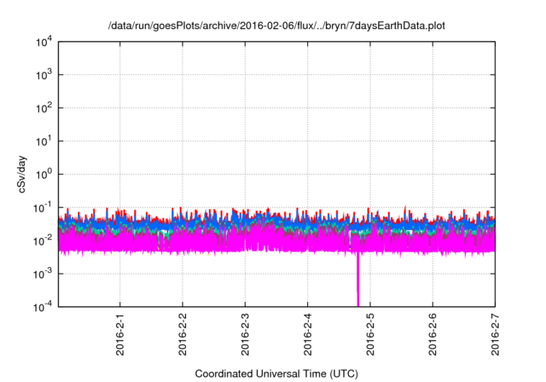Click the 10^3 y-axis tick label
Viewport: 546px width, 382px height.
coord(44,75)
